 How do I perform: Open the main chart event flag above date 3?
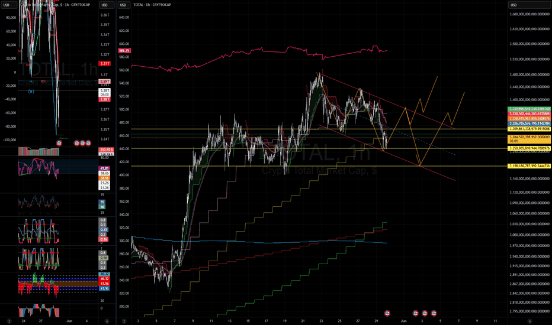(425, 313)
